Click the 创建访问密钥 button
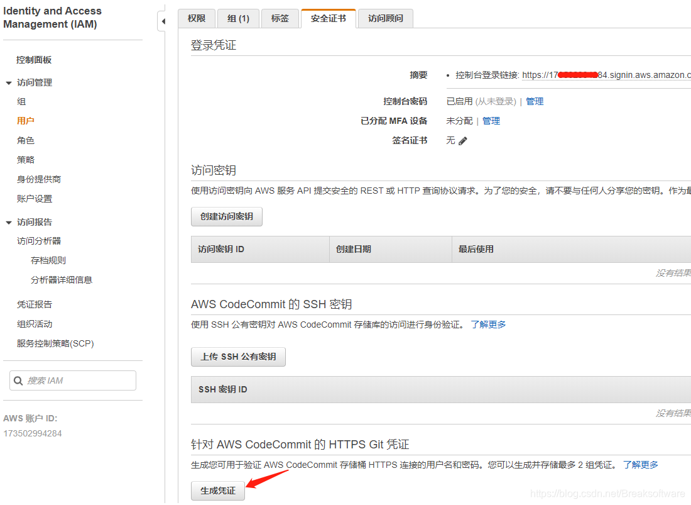The height and width of the screenshot is (505, 691). (227, 216)
